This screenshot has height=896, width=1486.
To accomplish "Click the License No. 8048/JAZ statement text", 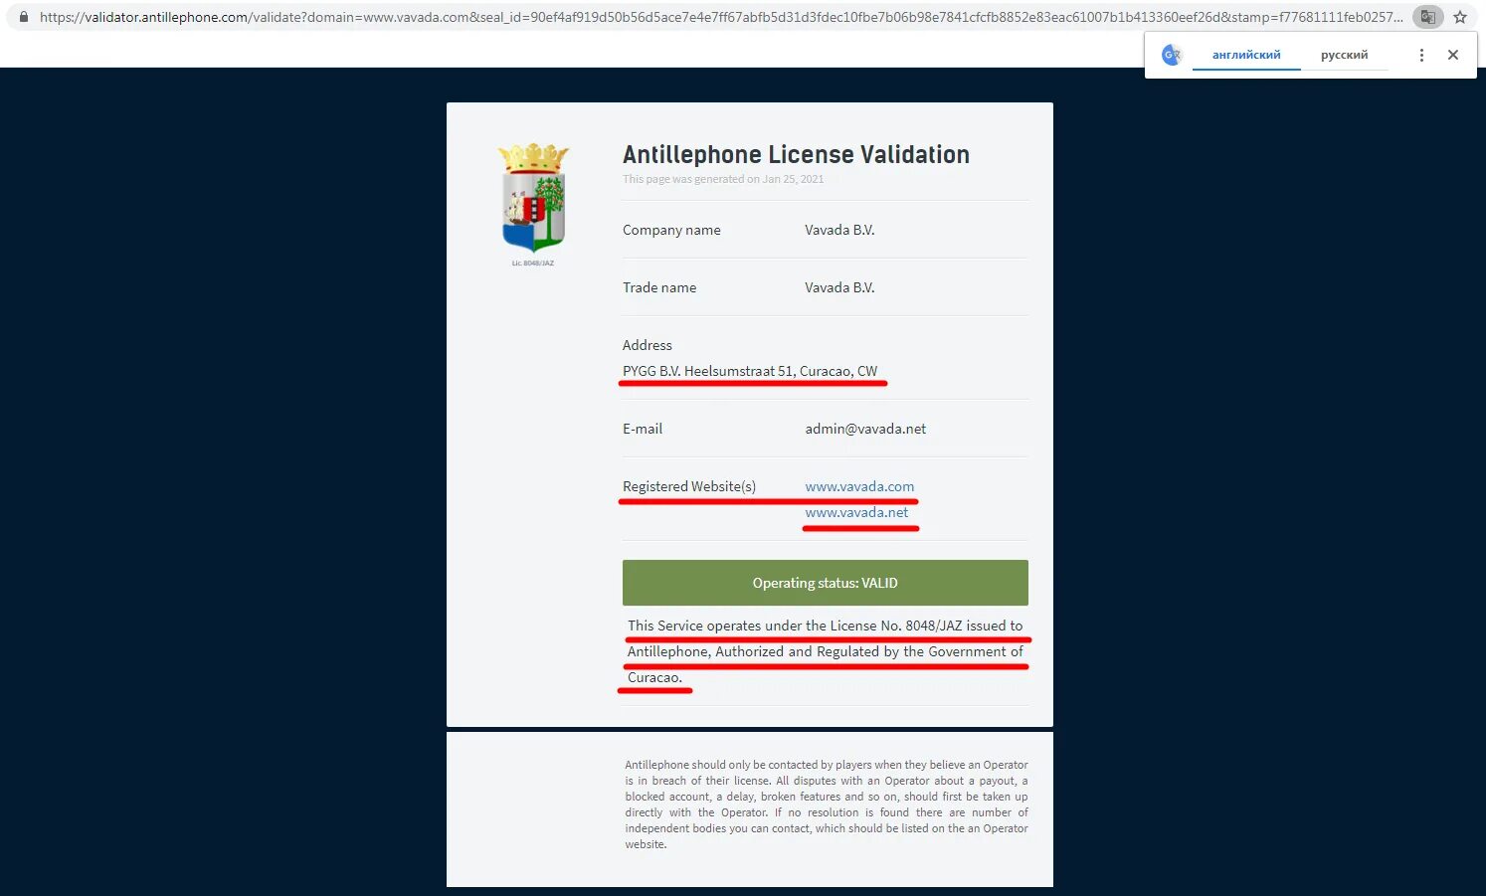I will click(826, 651).
